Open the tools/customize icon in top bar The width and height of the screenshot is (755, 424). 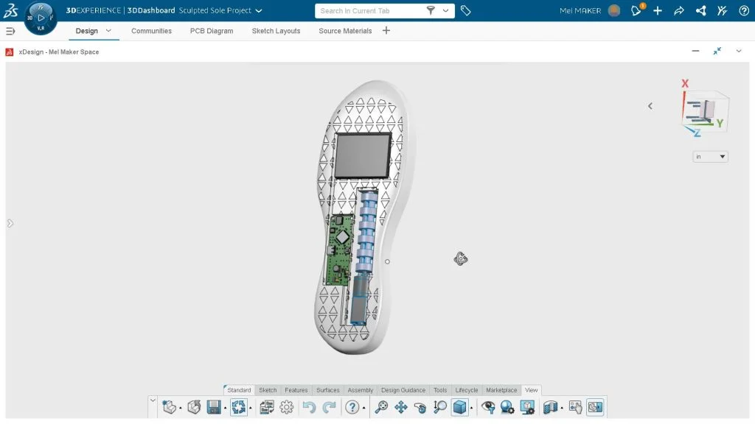pyautogui.click(x=722, y=10)
